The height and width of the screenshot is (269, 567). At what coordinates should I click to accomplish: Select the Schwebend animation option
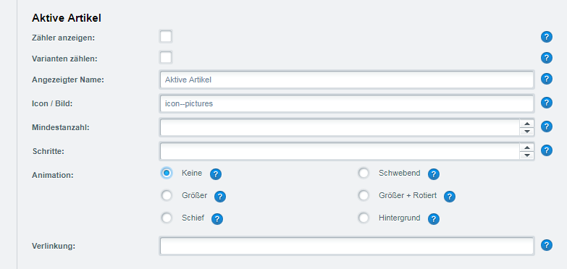click(364, 174)
